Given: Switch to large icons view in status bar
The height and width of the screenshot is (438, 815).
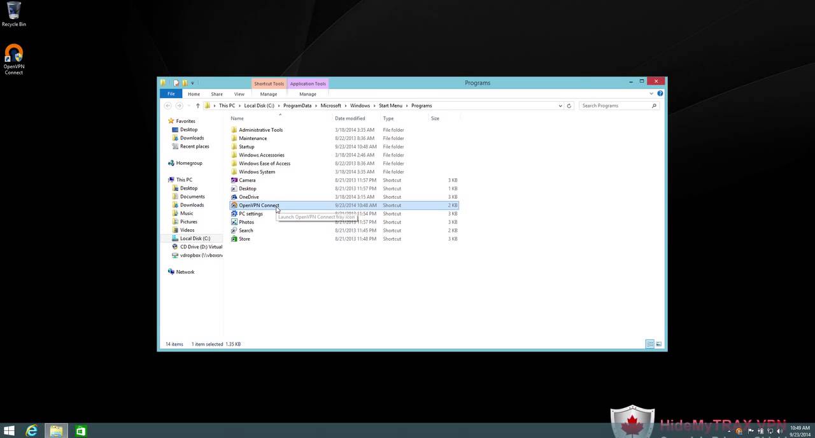Looking at the screenshot, I should pos(659,344).
